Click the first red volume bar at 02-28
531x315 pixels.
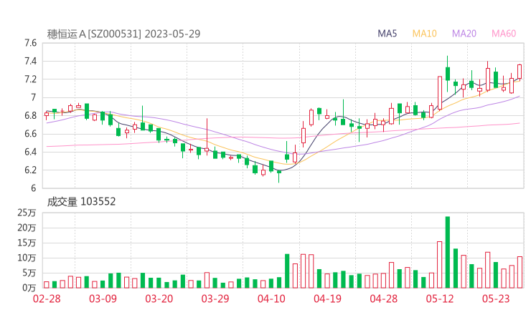click(x=47, y=285)
